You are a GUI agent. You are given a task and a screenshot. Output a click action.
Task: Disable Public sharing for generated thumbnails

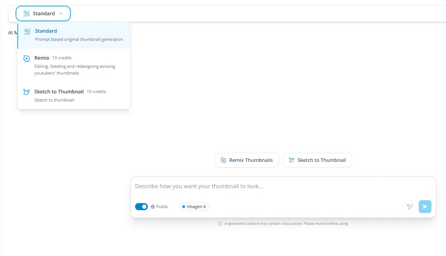(141, 206)
